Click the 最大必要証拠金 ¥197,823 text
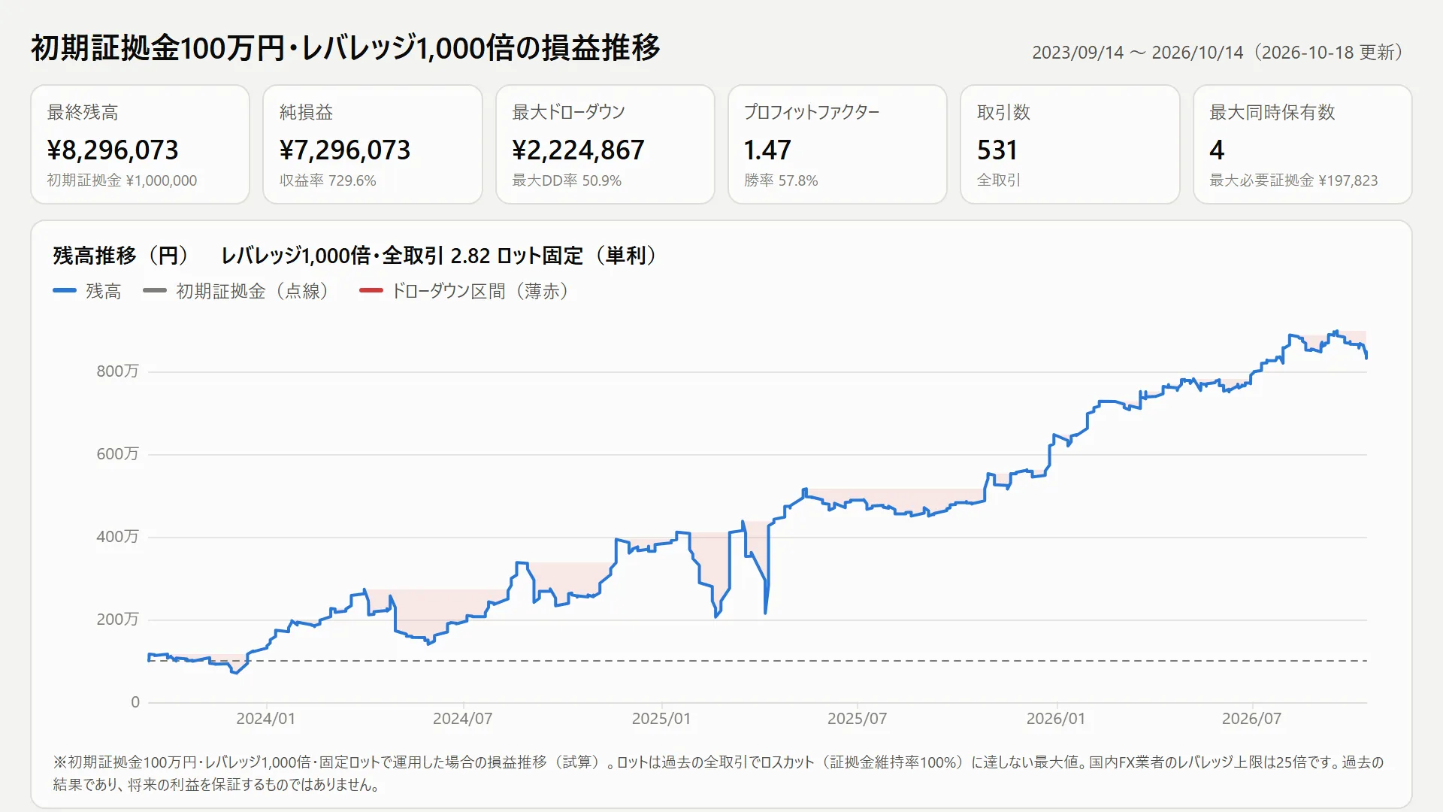Image resolution: width=1443 pixels, height=812 pixels. click(x=1293, y=180)
